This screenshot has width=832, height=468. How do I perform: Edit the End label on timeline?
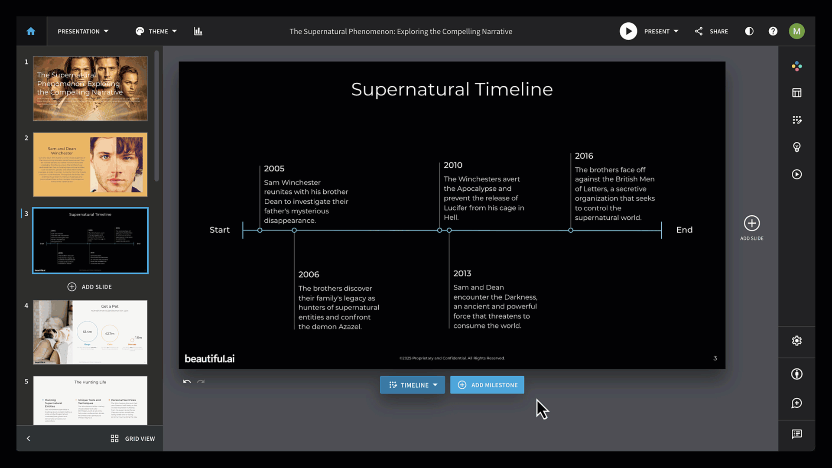tap(684, 230)
